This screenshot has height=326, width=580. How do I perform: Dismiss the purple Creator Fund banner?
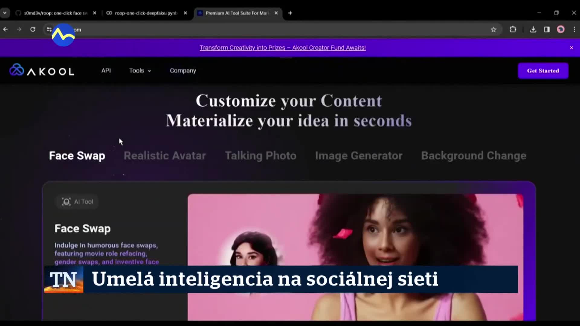[572, 48]
